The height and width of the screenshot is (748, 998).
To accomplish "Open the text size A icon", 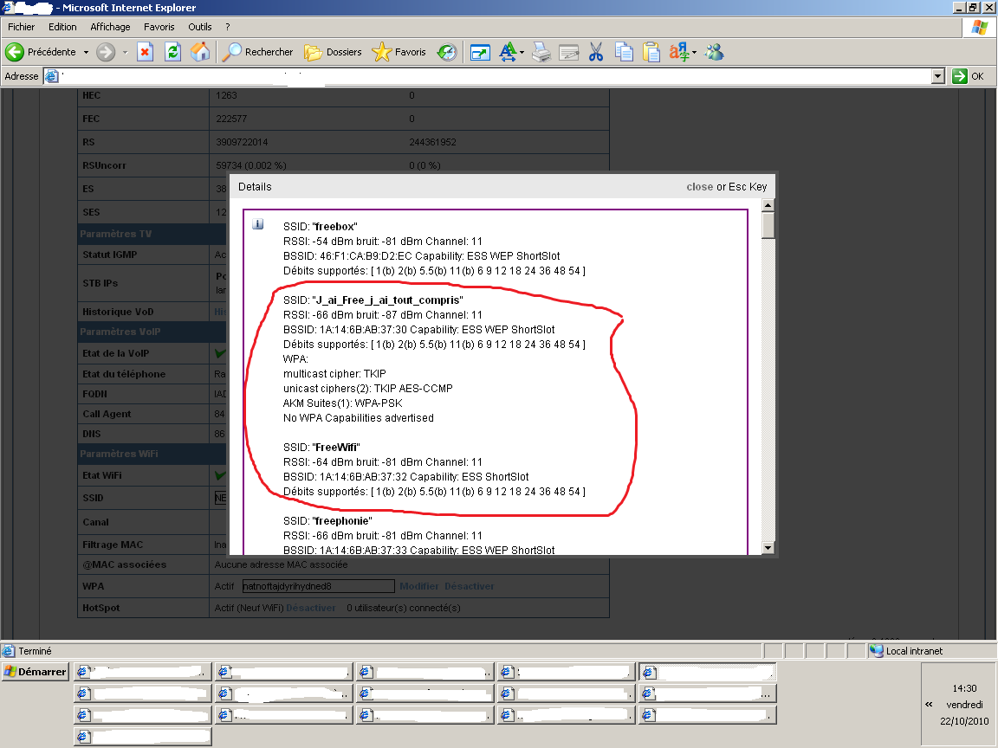I will pyautogui.click(x=508, y=52).
